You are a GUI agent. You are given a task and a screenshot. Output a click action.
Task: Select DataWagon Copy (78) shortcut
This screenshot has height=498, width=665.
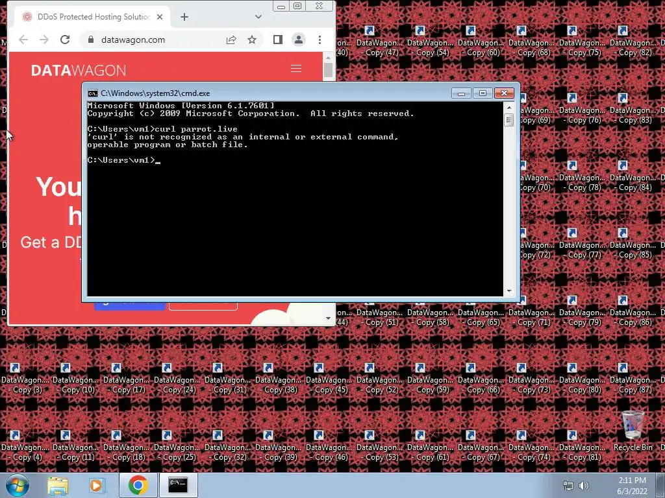[x=583, y=176]
